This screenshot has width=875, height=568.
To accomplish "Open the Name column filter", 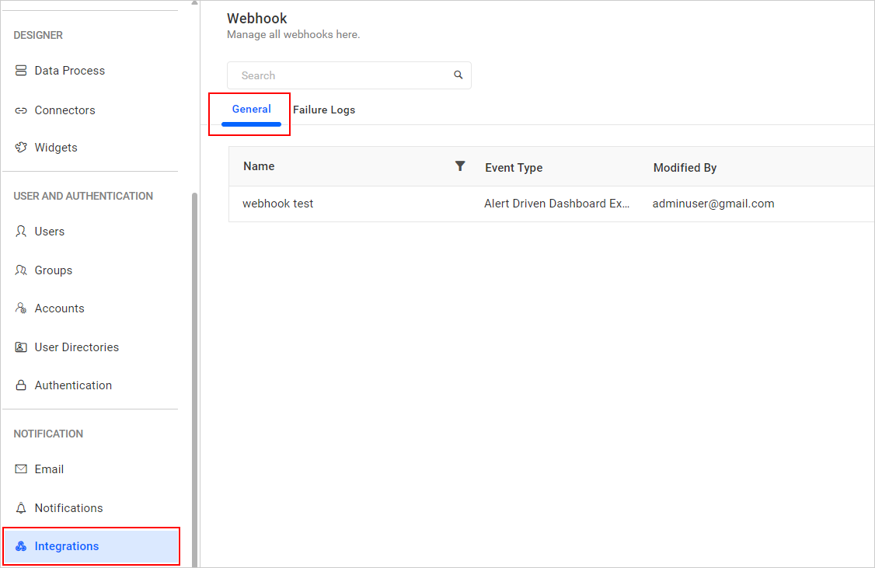I will [x=460, y=166].
